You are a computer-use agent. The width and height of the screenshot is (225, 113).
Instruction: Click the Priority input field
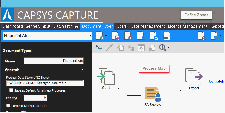tap(35, 98)
